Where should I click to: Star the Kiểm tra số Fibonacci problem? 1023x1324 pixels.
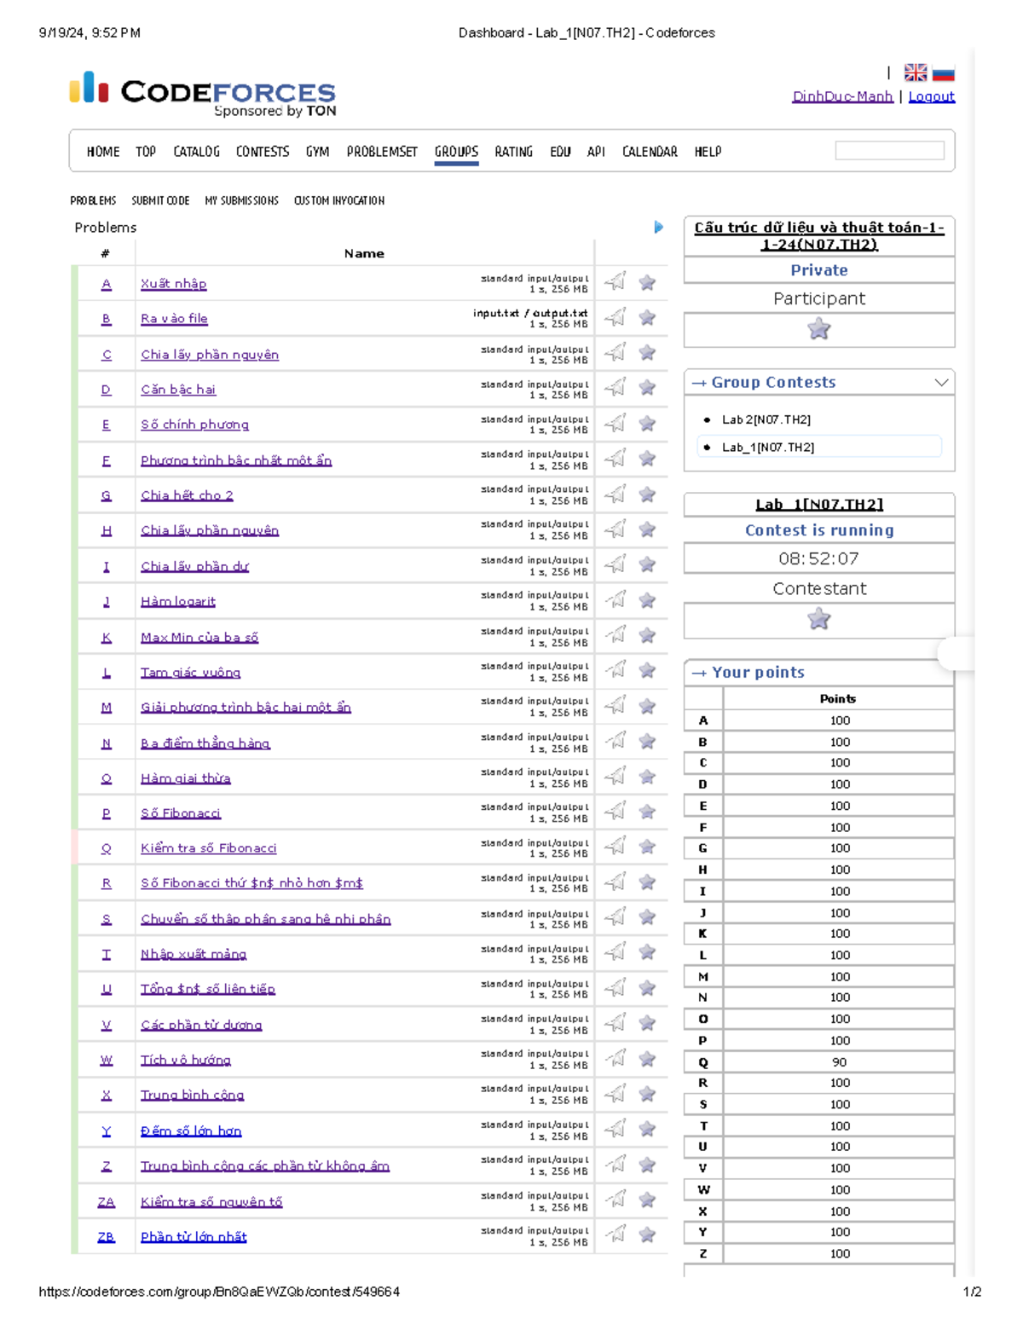(647, 847)
